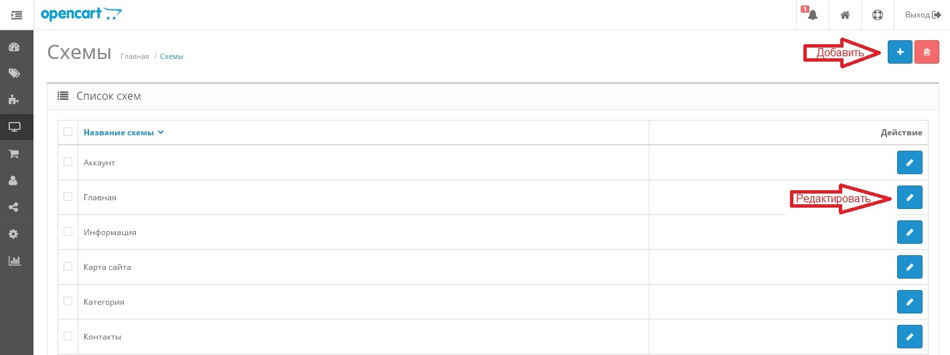This screenshot has width=950, height=355.
Task: Collapse the sidebar menu with the hamburger toggle
Action: coord(17,15)
